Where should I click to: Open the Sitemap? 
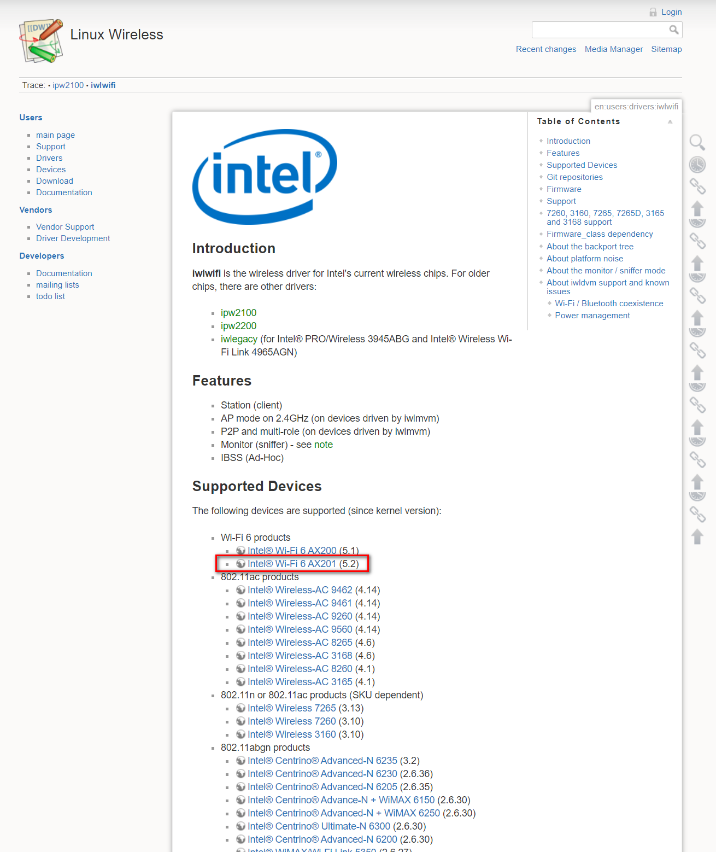[x=666, y=49]
